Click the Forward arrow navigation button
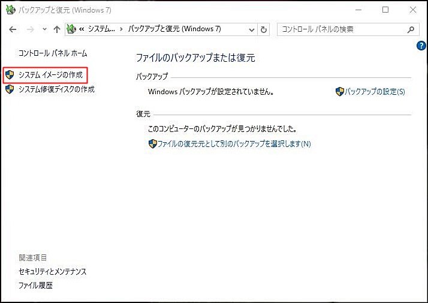 click(x=31, y=29)
